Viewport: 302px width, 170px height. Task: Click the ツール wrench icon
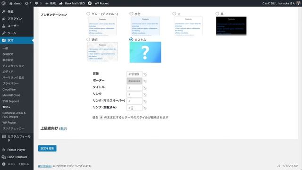4,33
